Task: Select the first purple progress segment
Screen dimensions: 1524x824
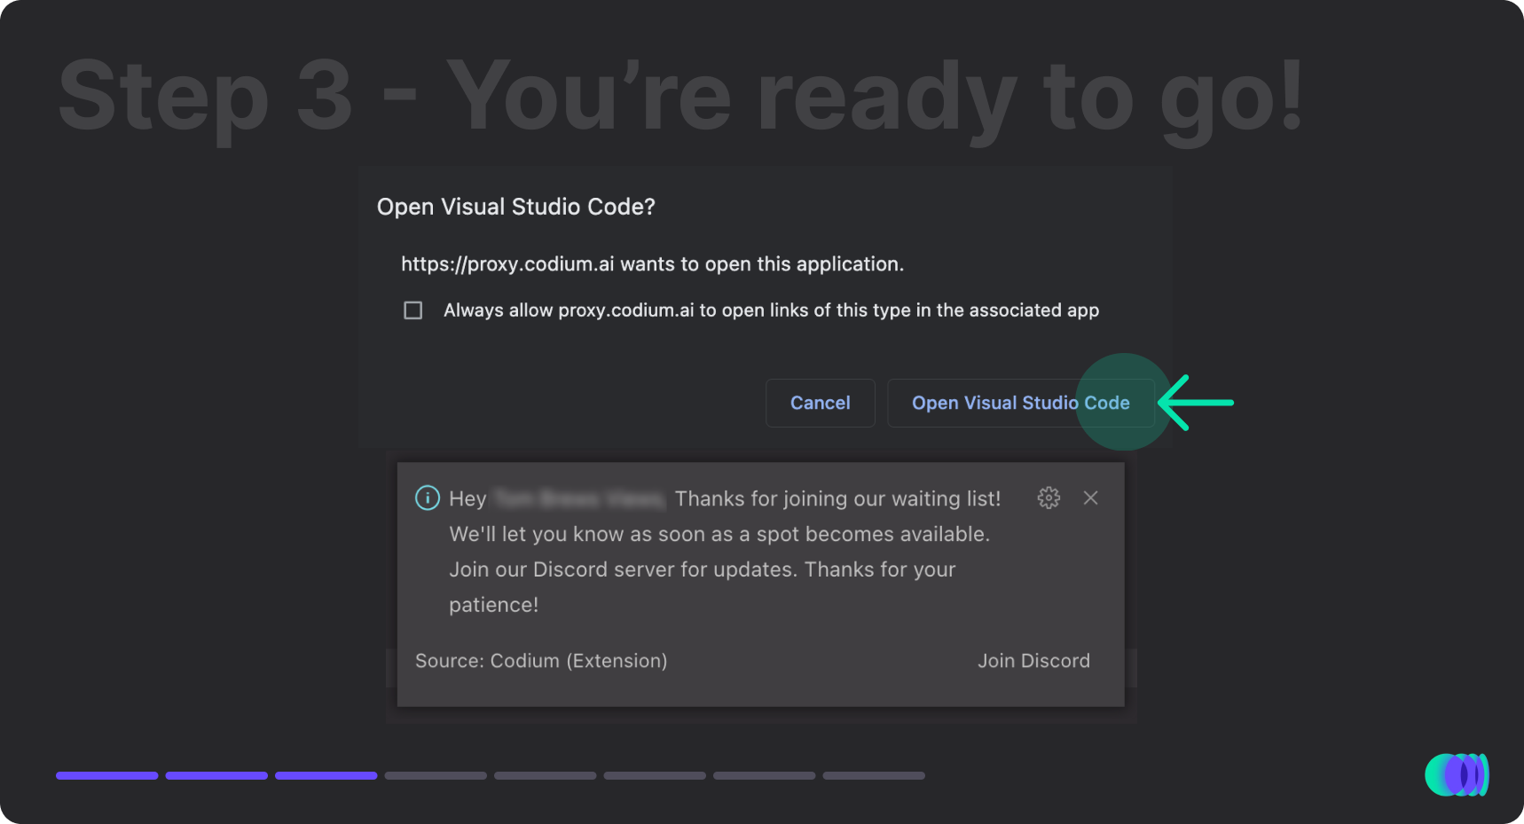Action: coord(106,775)
